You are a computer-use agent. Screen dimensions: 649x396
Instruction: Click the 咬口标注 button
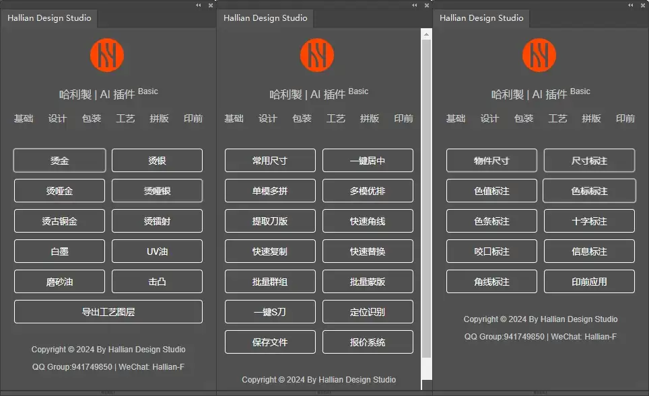click(491, 251)
